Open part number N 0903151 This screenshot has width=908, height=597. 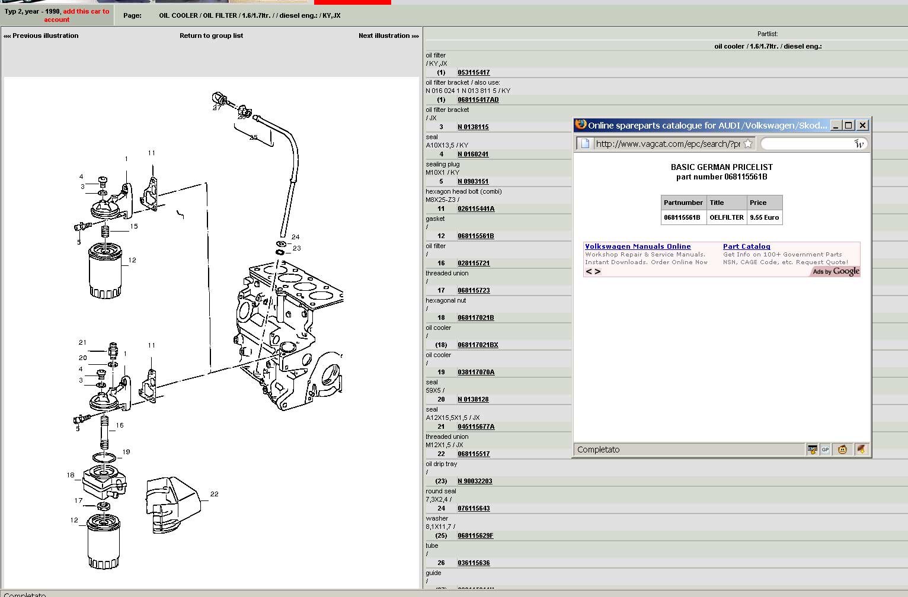473,181
